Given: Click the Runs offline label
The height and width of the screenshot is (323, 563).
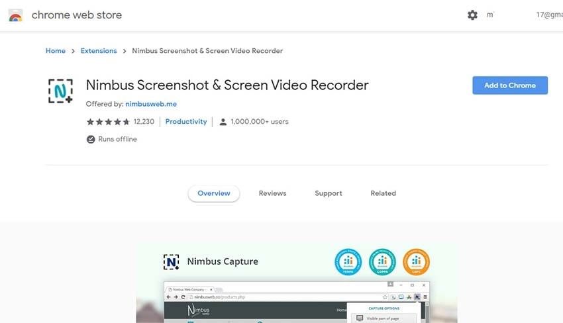Looking at the screenshot, I should [117, 139].
